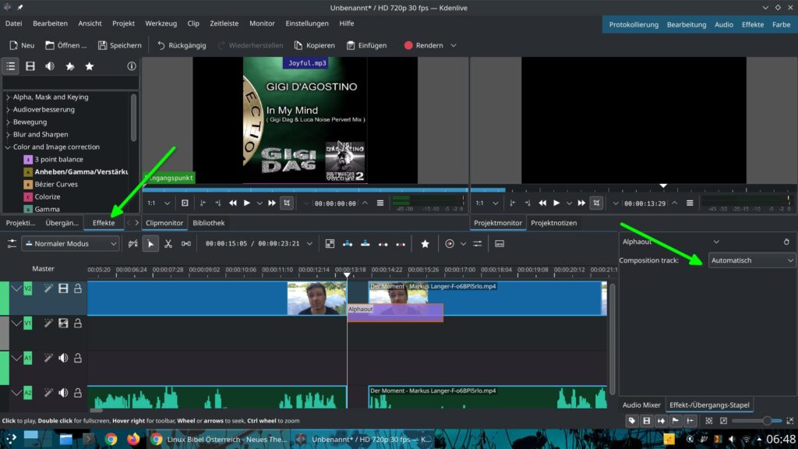Screen dimensions: 798x449
Task: Open Composition track Automatisch dropdown
Action: click(x=752, y=260)
